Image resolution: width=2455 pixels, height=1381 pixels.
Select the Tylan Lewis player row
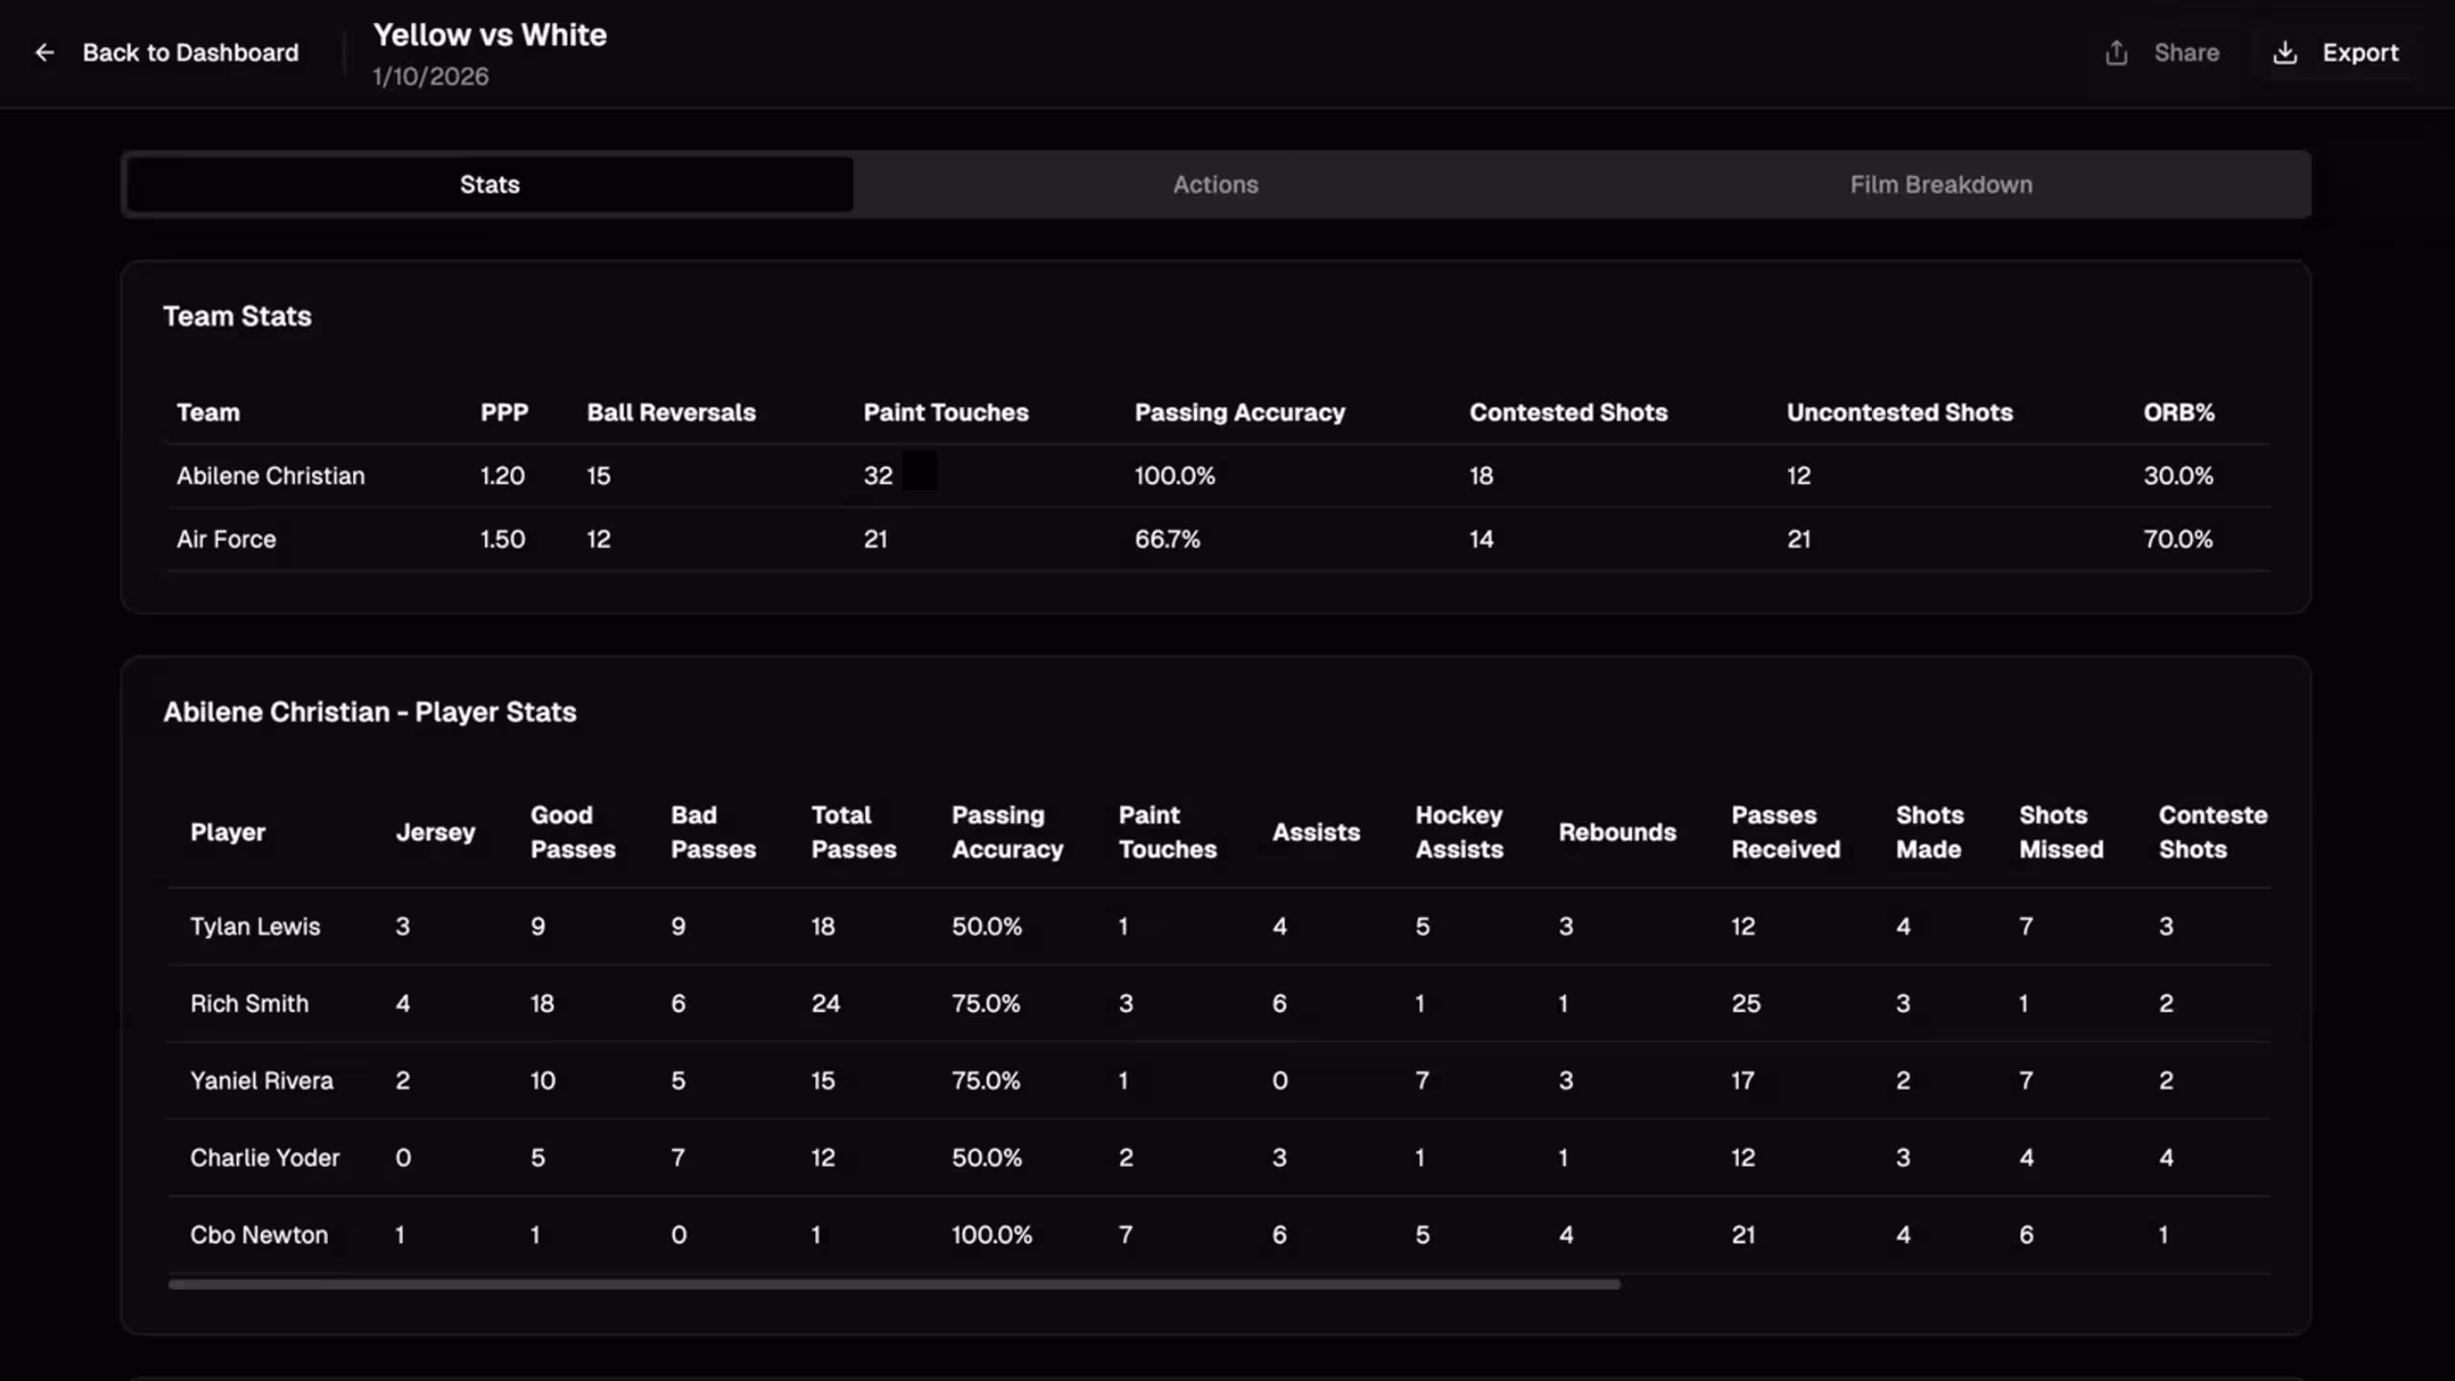coord(255,926)
